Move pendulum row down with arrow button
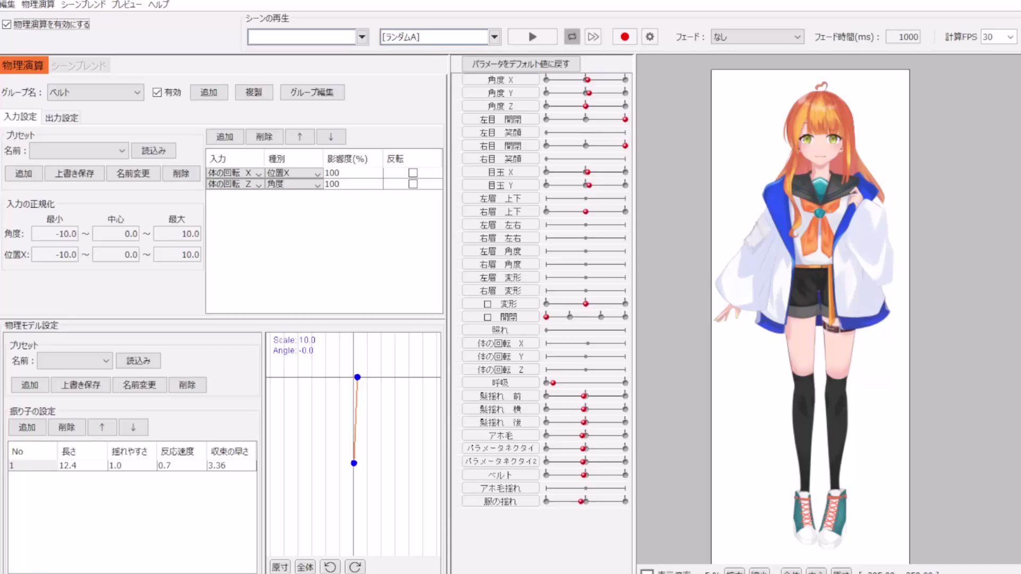1021x574 pixels. [x=133, y=427]
